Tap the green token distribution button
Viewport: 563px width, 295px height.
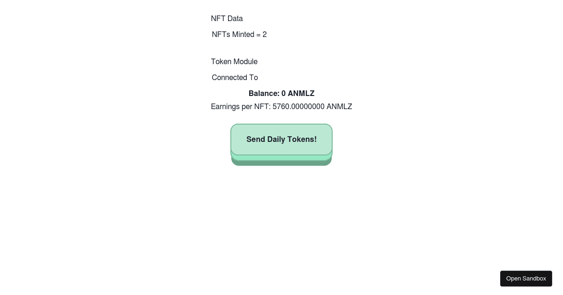[x=281, y=139]
